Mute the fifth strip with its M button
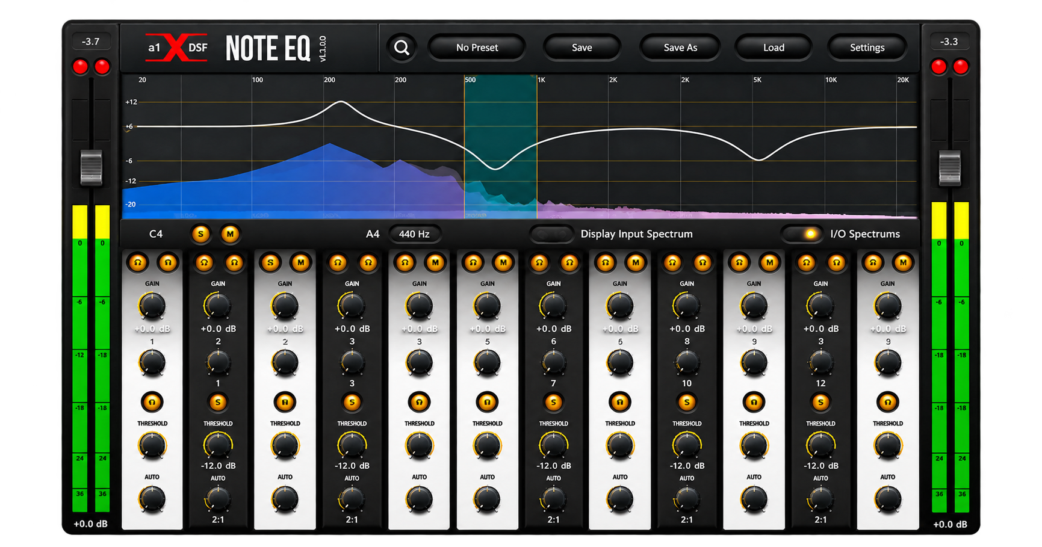The width and height of the screenshot is (1042, 547). pyautogui.click(x=435, y=262)
